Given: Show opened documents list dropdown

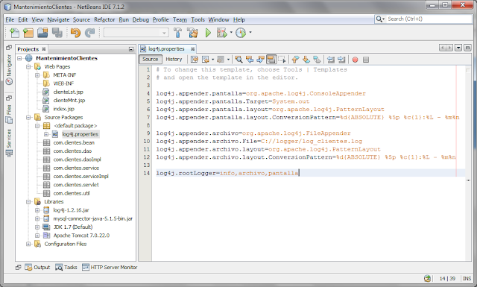Looking at the screenshot, I should 458,48.
